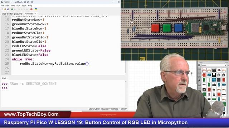Click the Open file toolbar icon
Viewport: 229px width, 128px height.
[x=5, y=9]
